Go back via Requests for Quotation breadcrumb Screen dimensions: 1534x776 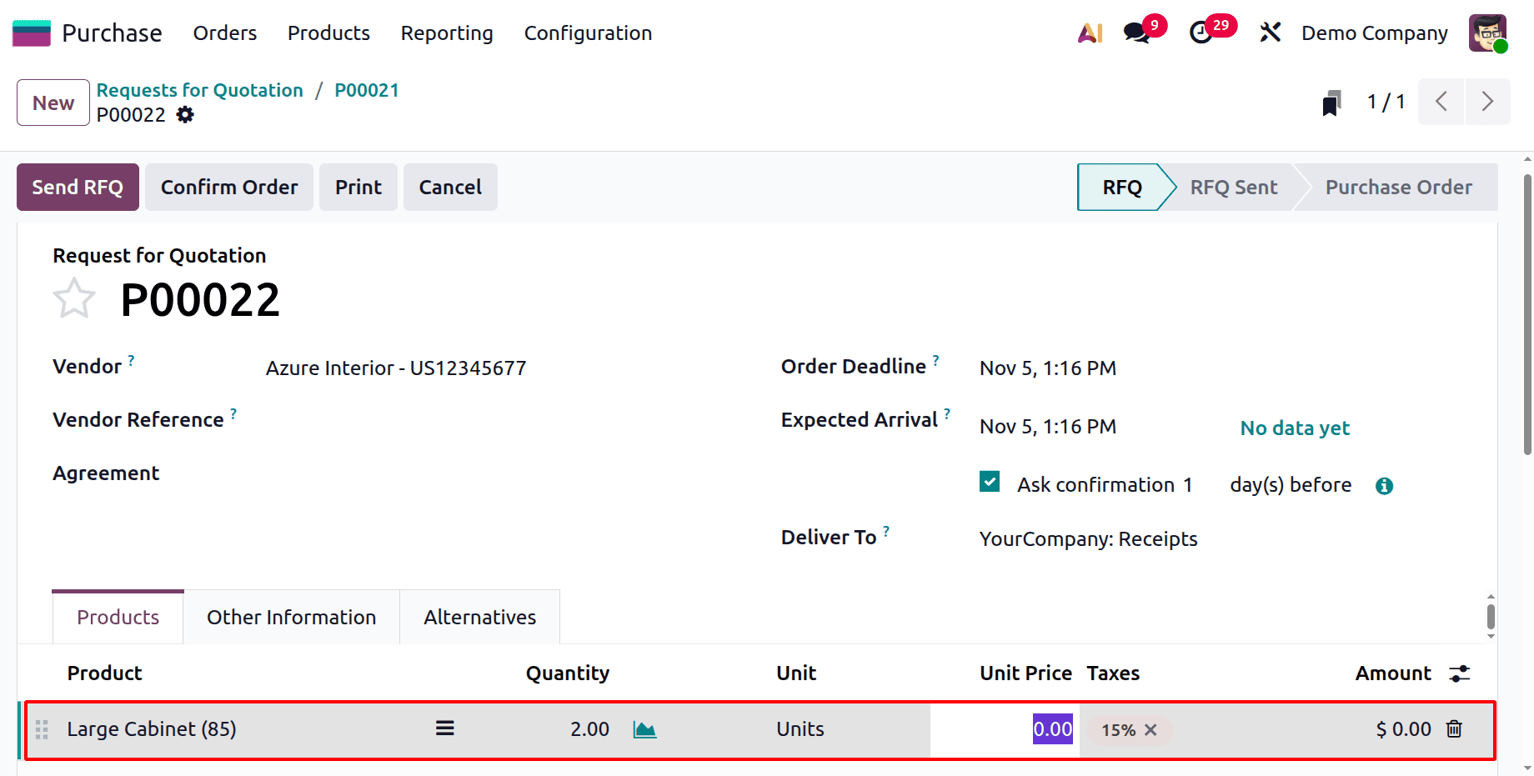[200, 90]
